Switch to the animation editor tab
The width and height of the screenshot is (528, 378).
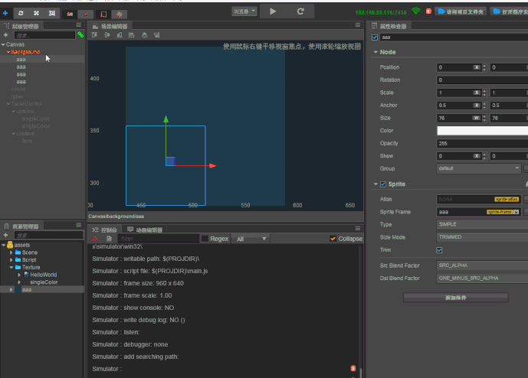(145, 230)
